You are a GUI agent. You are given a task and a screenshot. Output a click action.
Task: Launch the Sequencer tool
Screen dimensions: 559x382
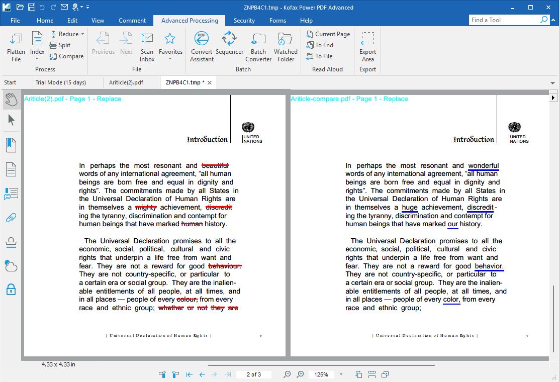[x=229, y=45]
